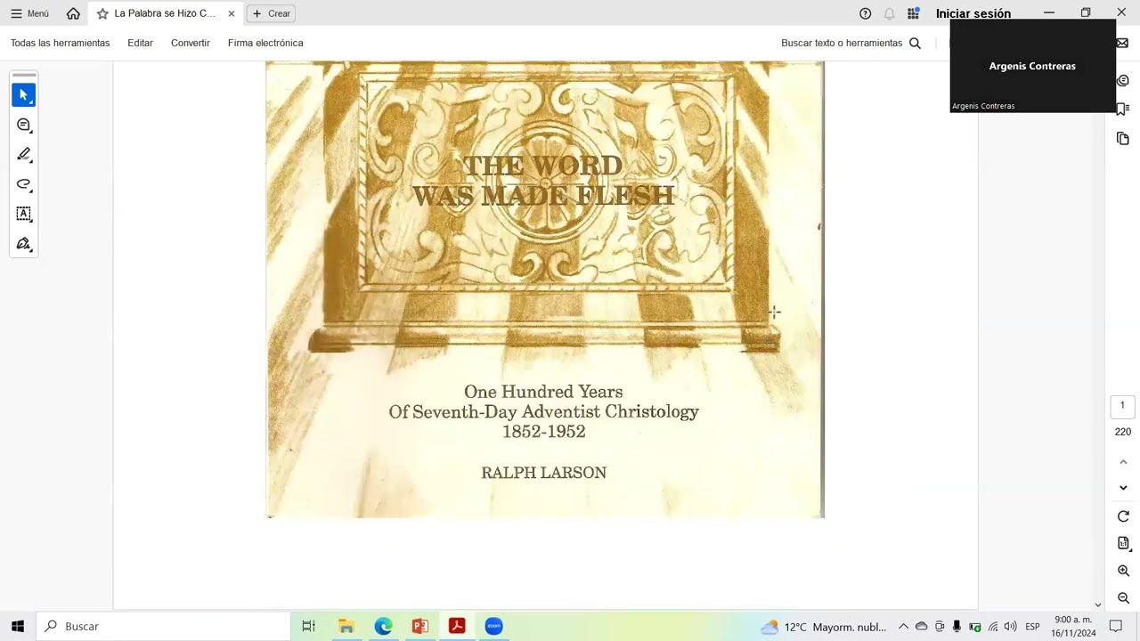Add a comment with the comment tool
The image size is (1140, 641).
pos(24,125)
